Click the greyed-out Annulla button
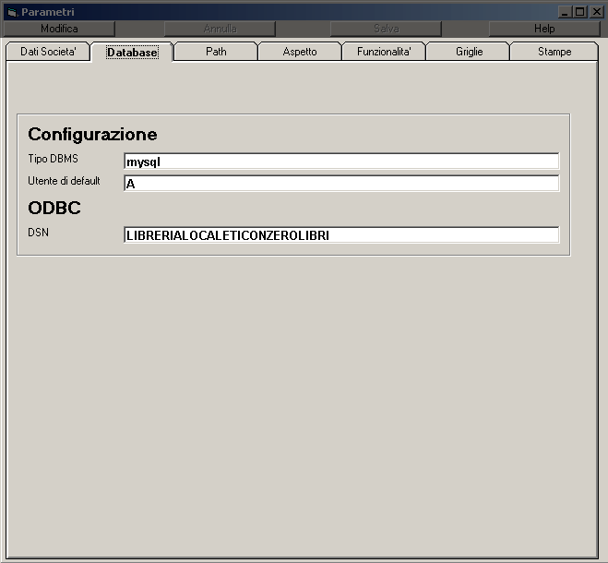Viewport: 608px width, 563px height. 220,29
